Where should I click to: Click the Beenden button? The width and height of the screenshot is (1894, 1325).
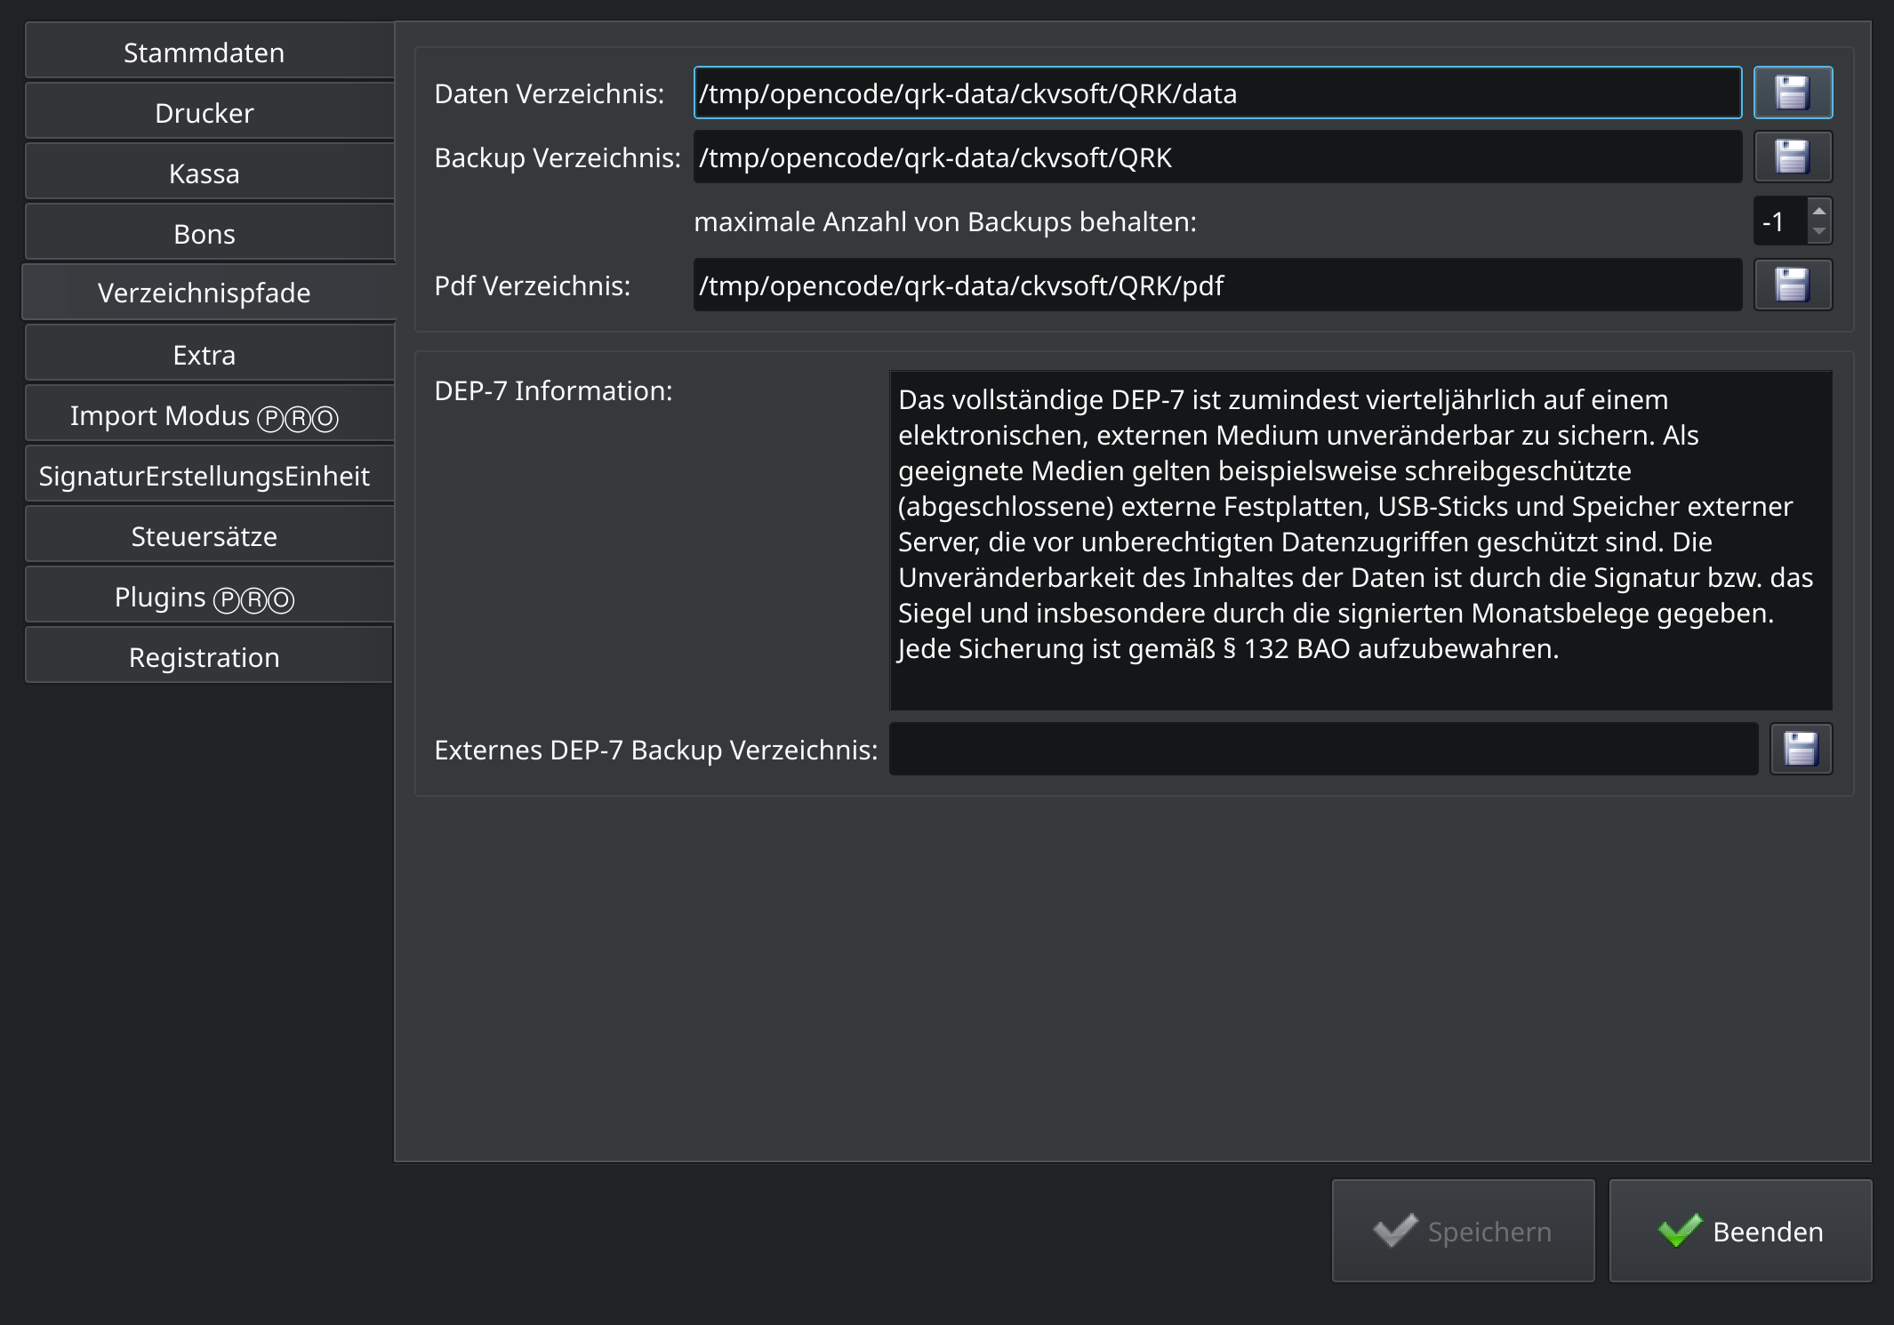coord(1740,1231)
